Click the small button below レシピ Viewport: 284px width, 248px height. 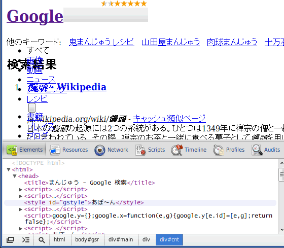pyautogui.click(x=32, y=108)
